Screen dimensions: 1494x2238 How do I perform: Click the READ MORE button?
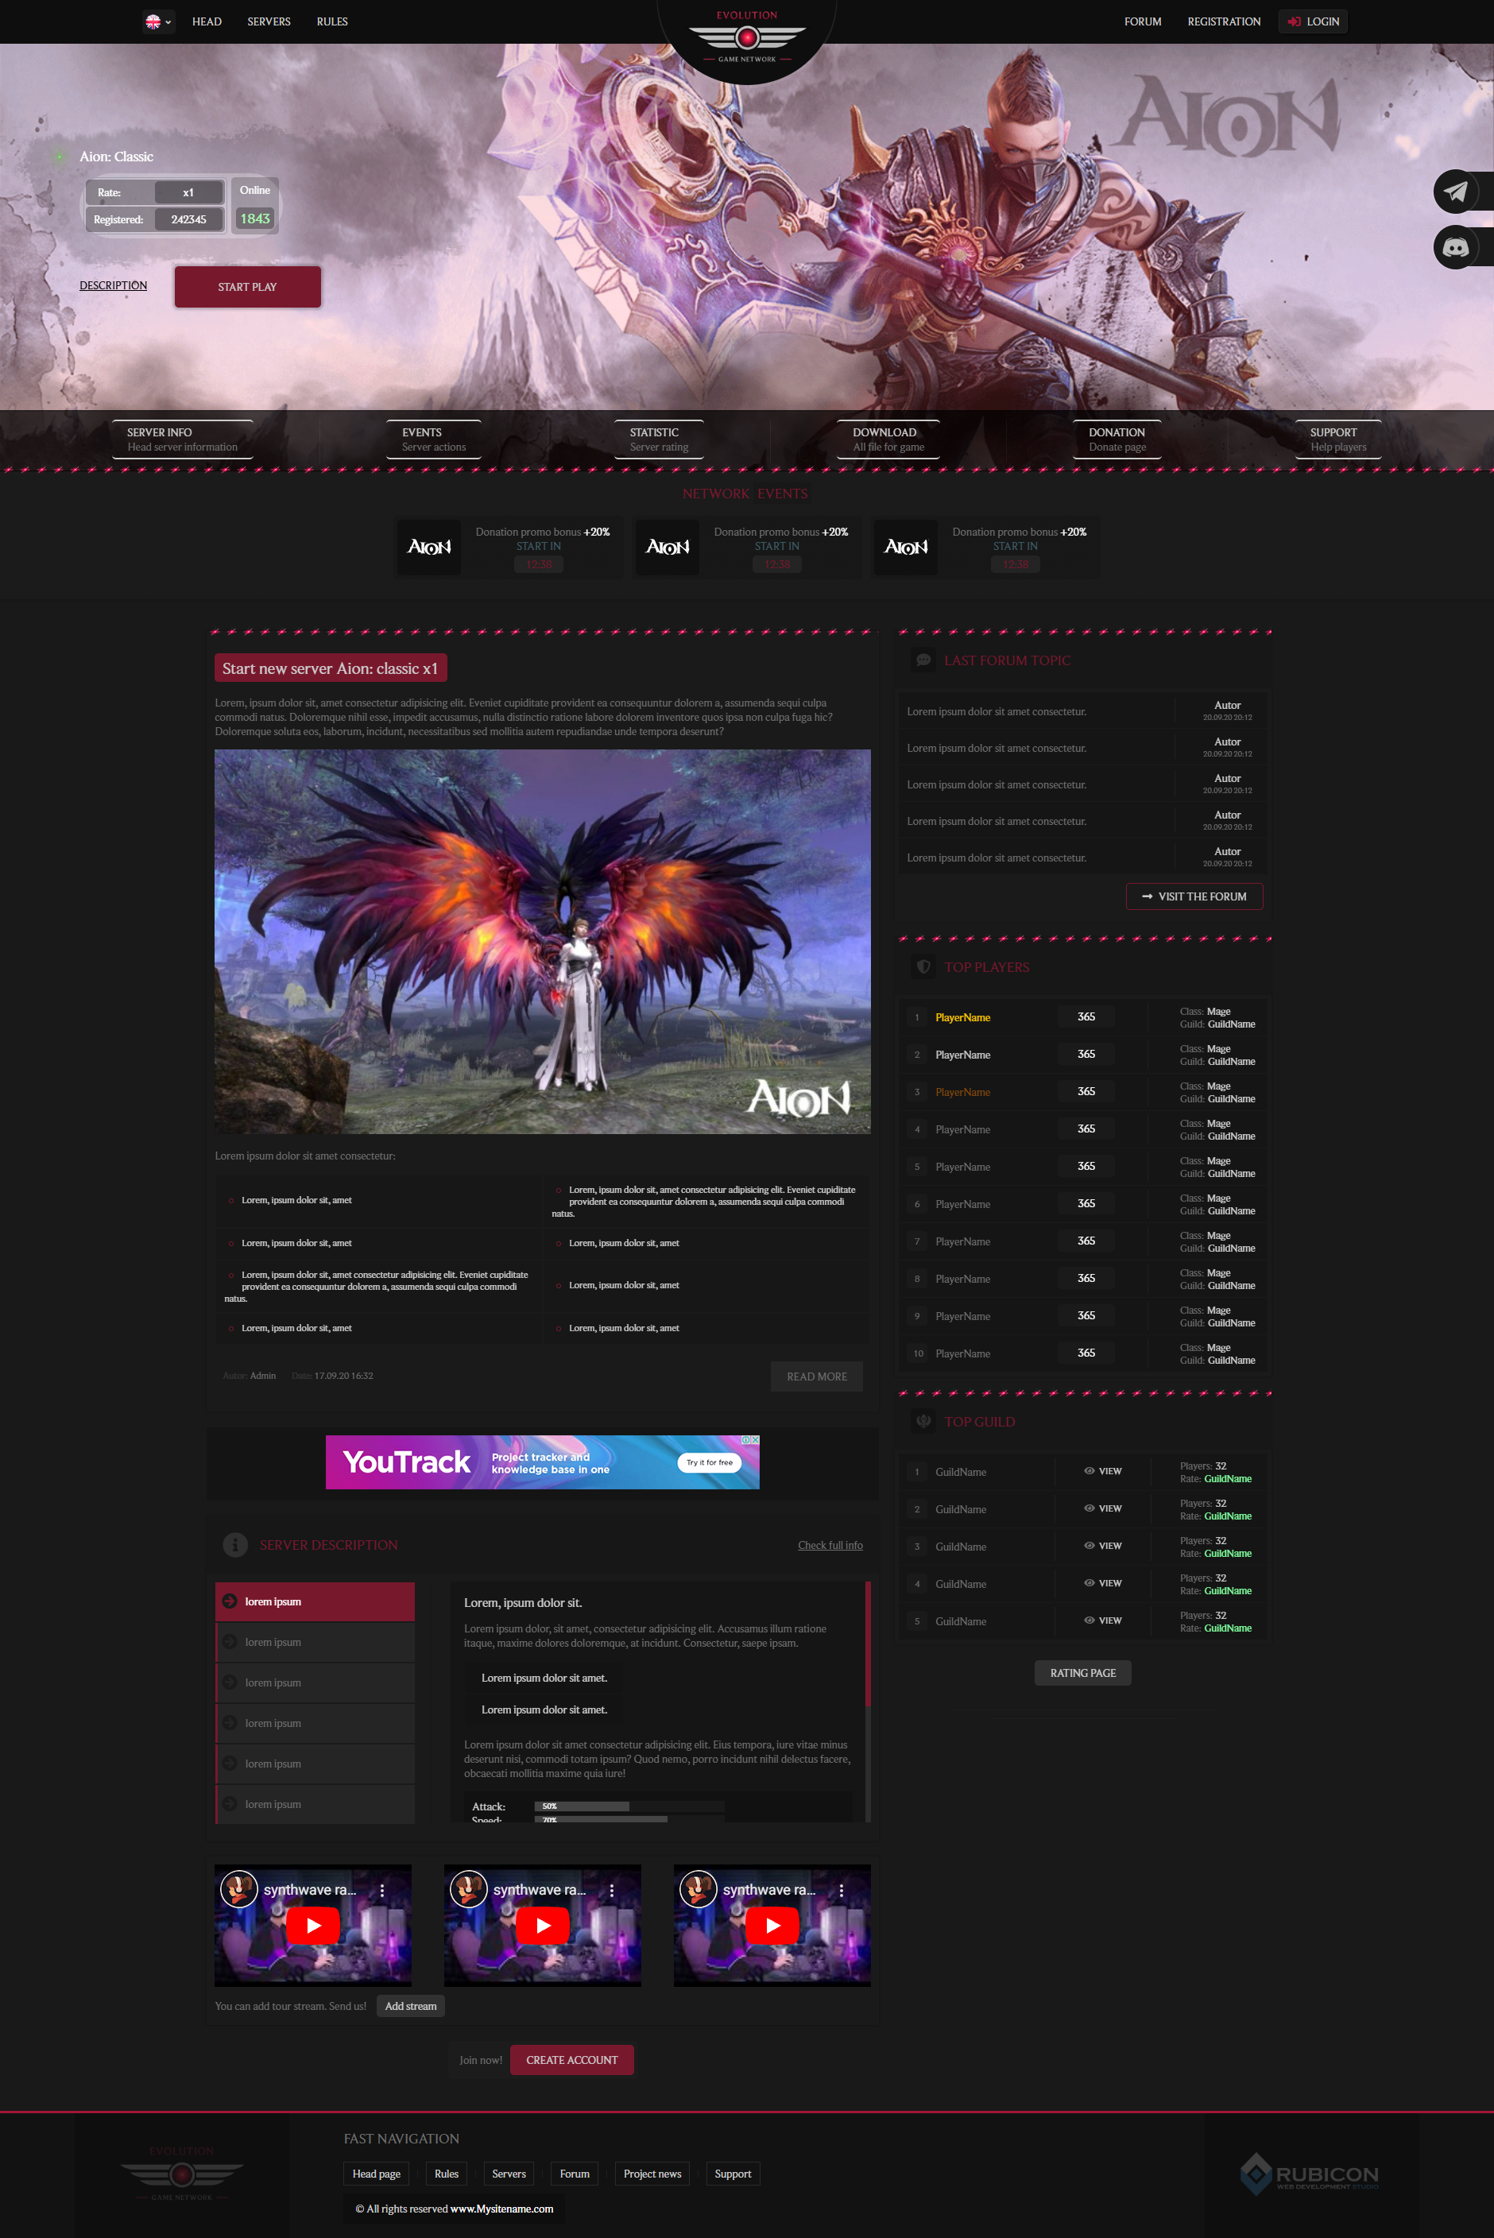click(817, 1376)
